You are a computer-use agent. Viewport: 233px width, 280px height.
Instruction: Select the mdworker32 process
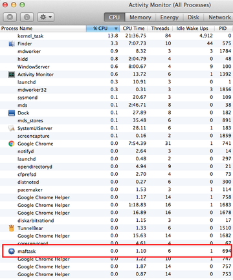(x=32, y=90)
